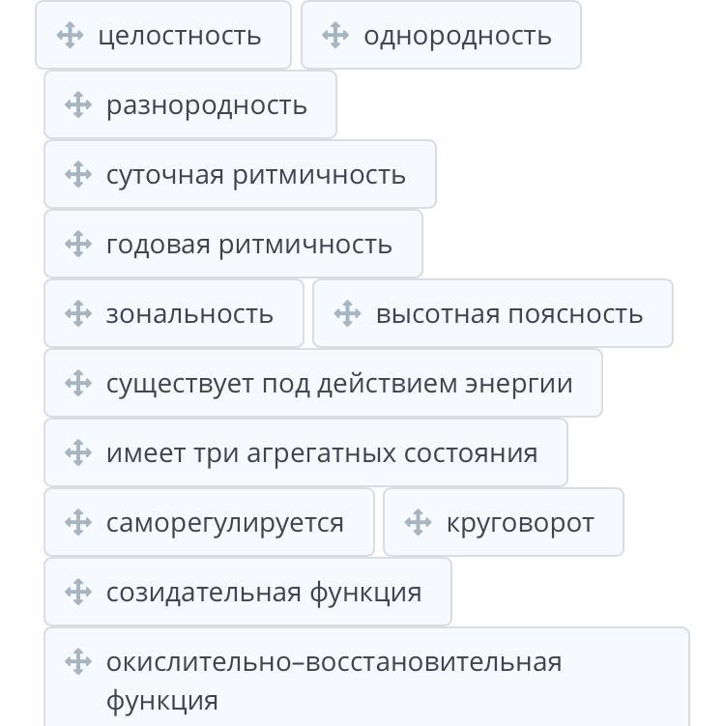This screenshot has width=725, height=726.
Task: Click the move icon next to зональность
Action: (x=78, y=314)
